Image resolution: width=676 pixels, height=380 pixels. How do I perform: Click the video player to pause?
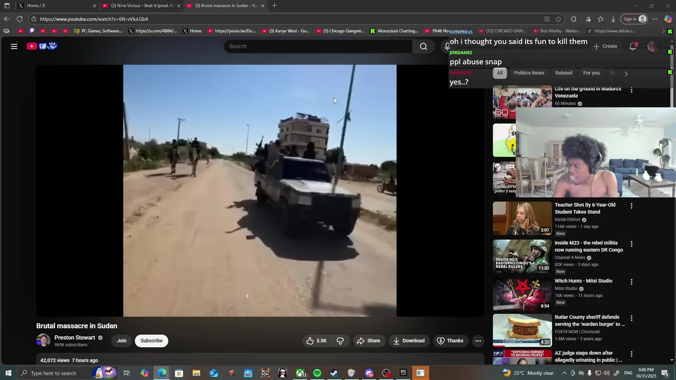(x=260, y=191)
